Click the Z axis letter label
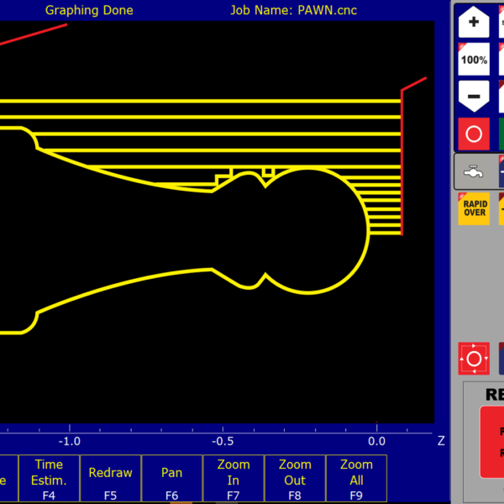The width and height of the screenshot is (504, 504). [441, 441]
